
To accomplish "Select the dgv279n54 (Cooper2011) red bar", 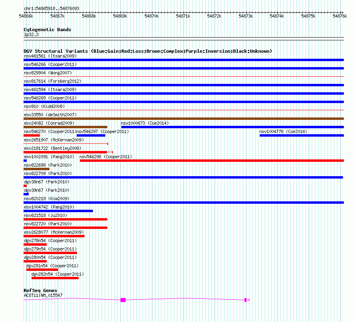I will click(50, 253).
